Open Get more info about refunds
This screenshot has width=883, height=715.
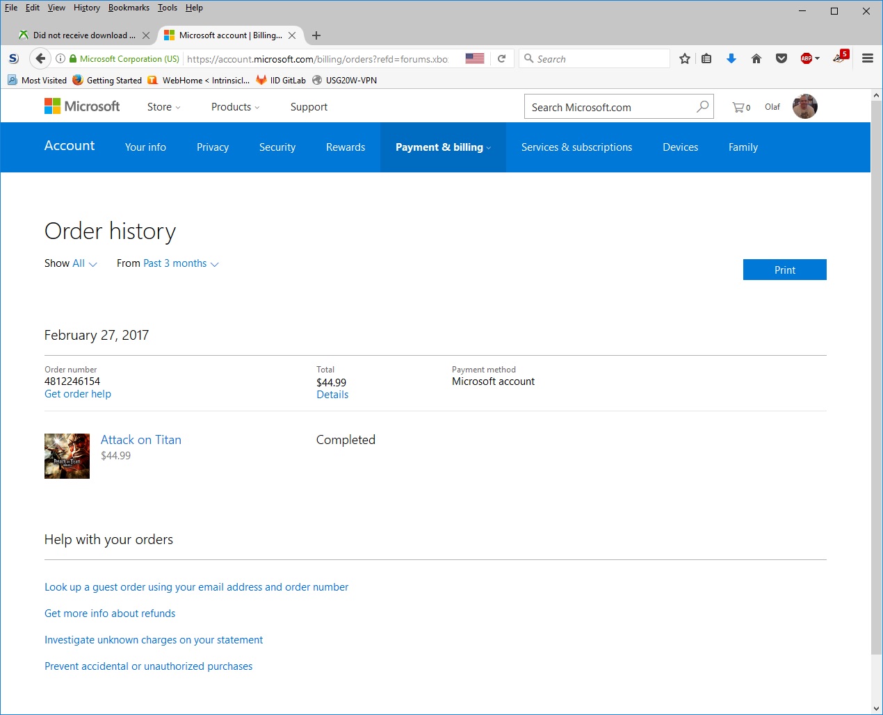109,613
